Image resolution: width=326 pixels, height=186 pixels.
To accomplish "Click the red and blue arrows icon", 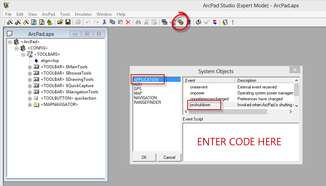I will point(214,22).
